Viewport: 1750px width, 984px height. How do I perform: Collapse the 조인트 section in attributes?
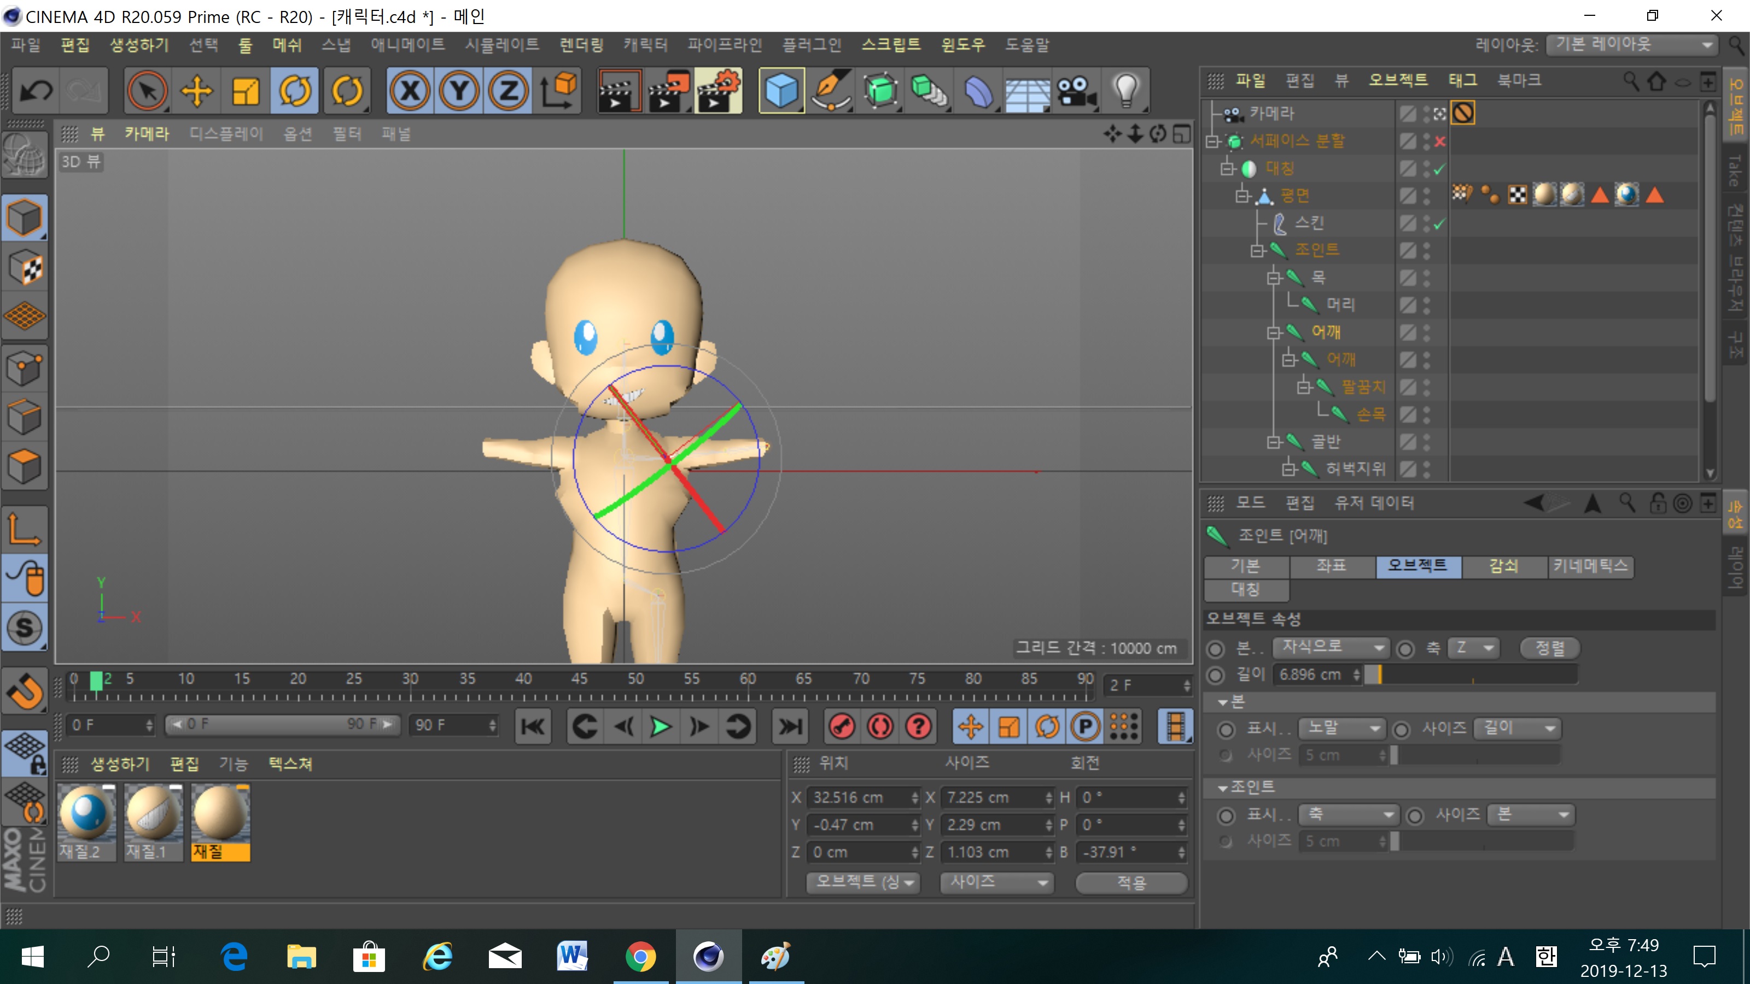point(1223,788)
